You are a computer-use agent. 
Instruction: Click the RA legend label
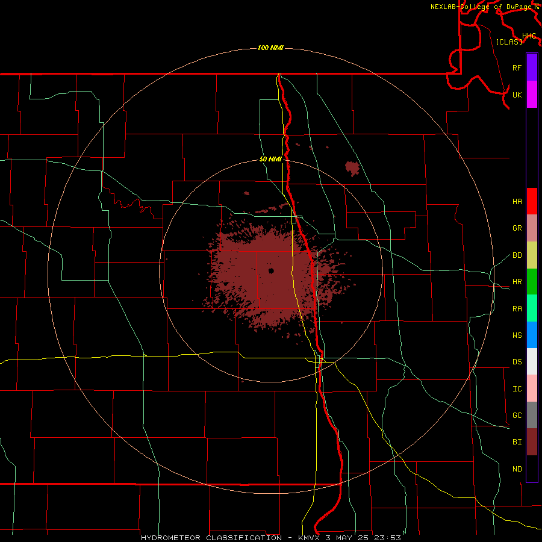(x=517, y=309)
